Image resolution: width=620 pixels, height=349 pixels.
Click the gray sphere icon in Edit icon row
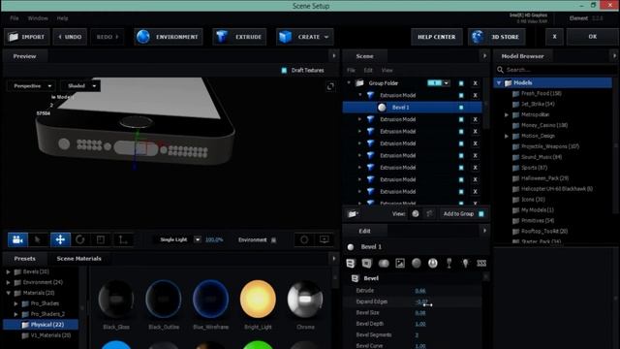pos(417,263)
